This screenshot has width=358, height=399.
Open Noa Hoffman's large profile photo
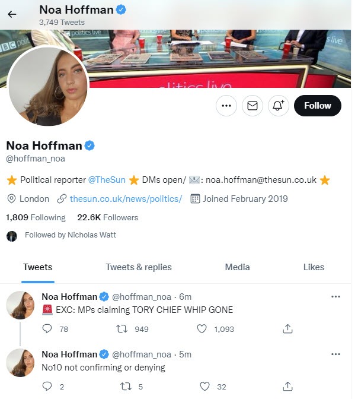click(49, 86)
